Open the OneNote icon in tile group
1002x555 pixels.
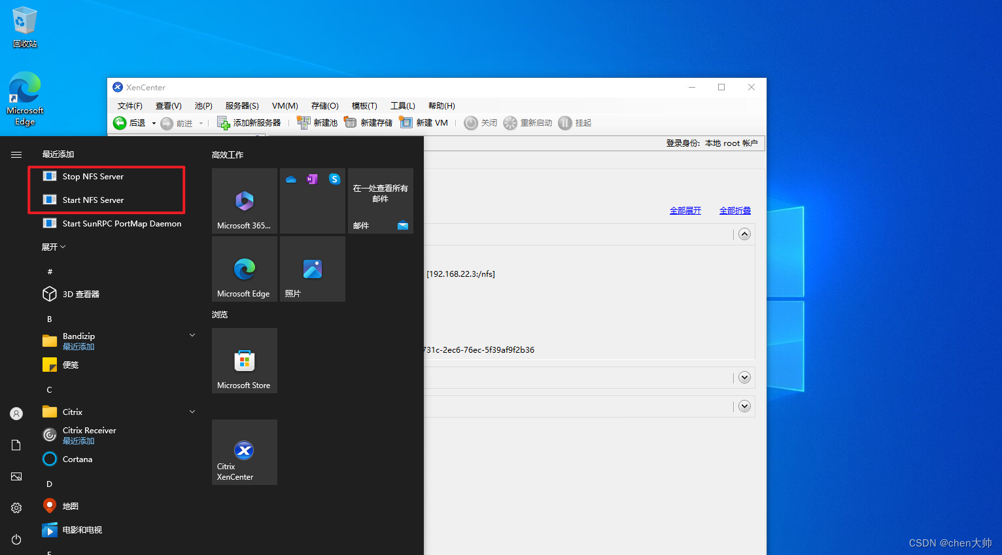313,179
